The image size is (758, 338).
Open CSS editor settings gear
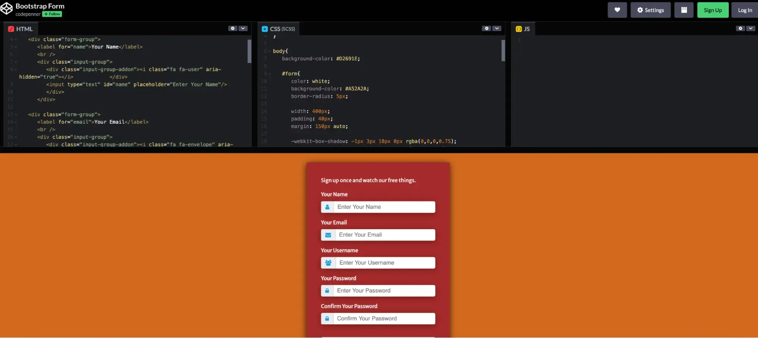pos(487,28)
